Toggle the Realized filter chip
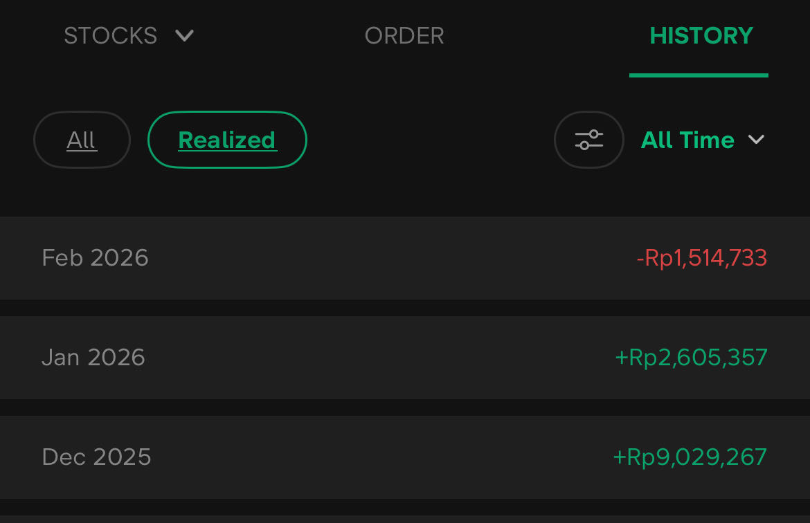 point(227,140)
